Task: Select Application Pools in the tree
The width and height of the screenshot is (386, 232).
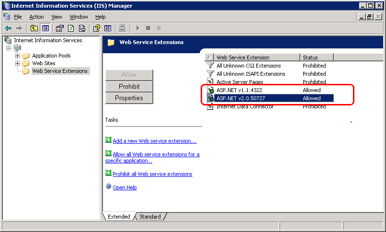Action: [x=51, y=56]
